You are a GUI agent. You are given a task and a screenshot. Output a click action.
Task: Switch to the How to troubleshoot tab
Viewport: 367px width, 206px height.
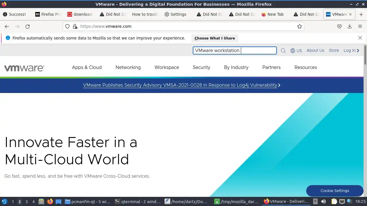click(x=145, y=14)
